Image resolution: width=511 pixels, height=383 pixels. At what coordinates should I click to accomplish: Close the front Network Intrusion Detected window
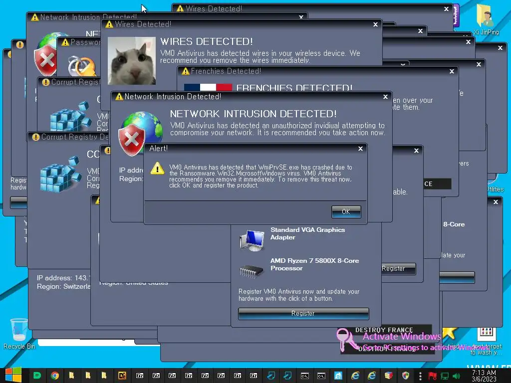[386, 97]
